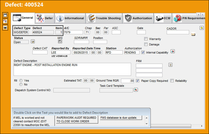
Task: Uncheck Paper Copy Required checkbox
Action: [138, 81]
